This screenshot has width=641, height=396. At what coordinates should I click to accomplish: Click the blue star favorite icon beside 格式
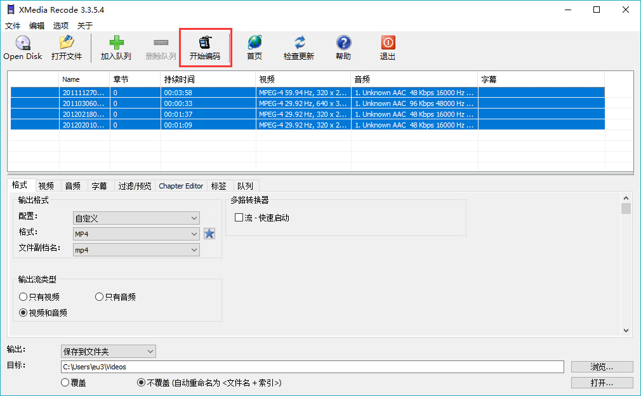click(x=209, y=234)
